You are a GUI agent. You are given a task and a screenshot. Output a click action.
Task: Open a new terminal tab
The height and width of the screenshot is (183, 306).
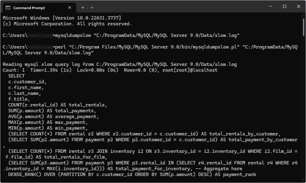(x=83, y=7)
